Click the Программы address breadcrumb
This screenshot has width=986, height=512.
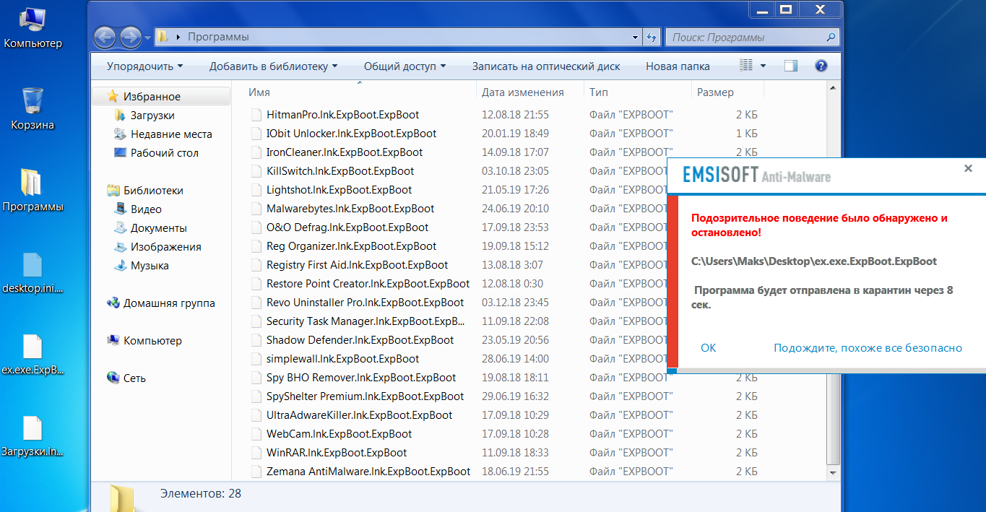coord(218,37)
